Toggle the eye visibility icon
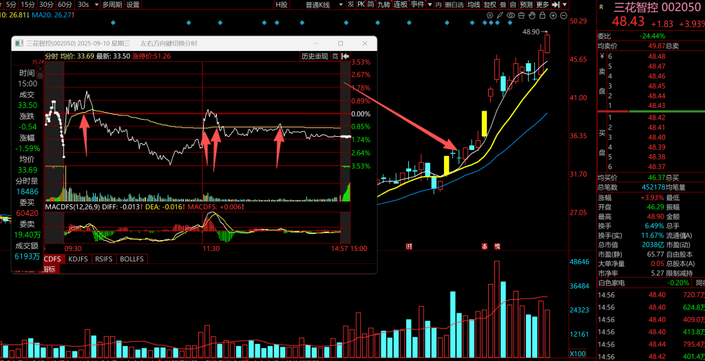This screenshot has height=361, width=705. click(510, 14)
